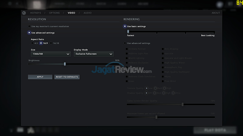Choose the 4:3 aspect ratio

[x=32, y=43]
